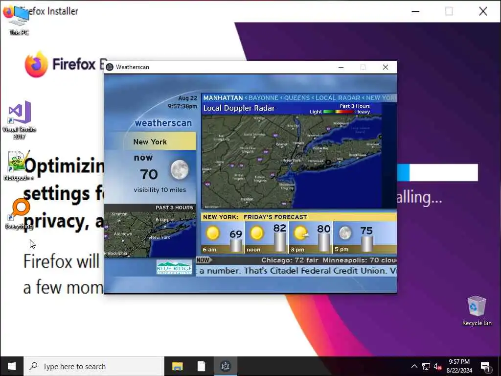Minimize the Firefox Installer window
501x376 pixels.
(x=415, y=11)
